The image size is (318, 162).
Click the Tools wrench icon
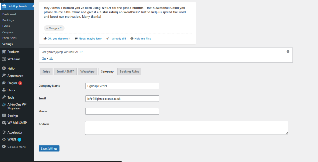point(4,97)
